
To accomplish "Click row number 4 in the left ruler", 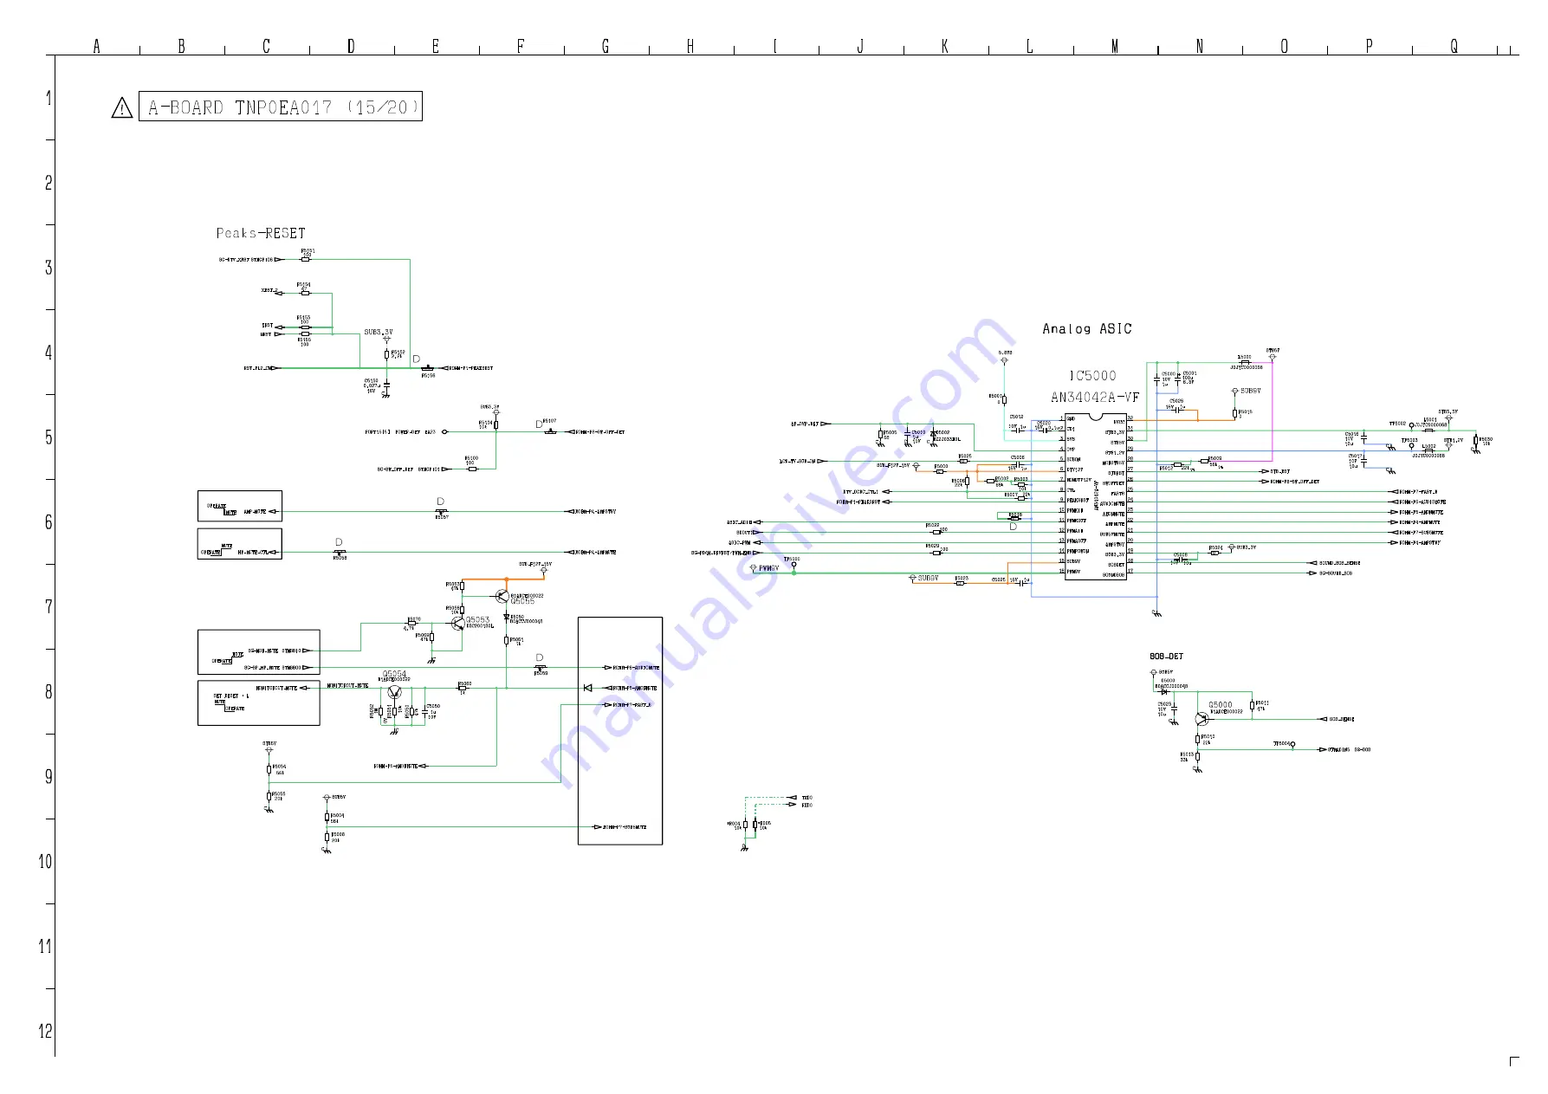I will click(49, 353).
